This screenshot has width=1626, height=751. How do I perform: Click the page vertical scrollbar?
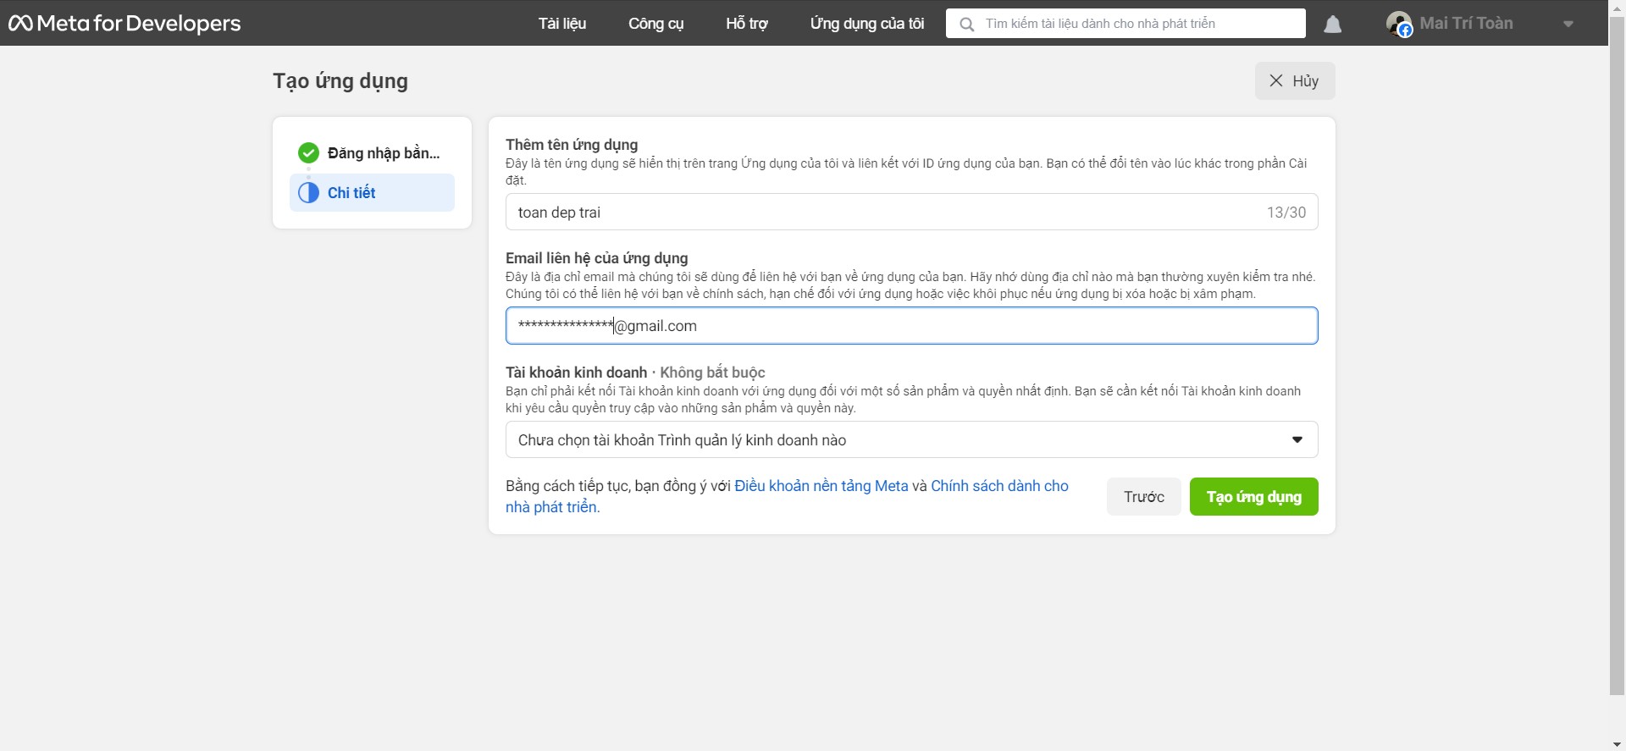pyautogui.click(x=1618, y=356)
